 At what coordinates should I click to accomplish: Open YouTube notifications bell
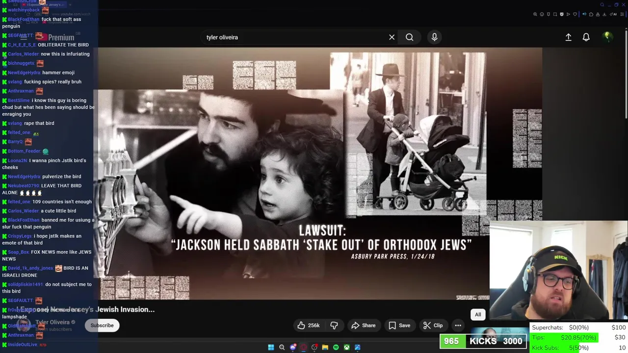point(586,37)
